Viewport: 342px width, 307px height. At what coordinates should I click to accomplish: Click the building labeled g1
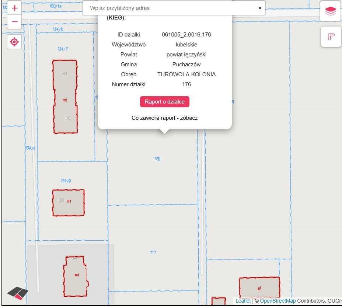pyautogui.click(x=259, y=287)
